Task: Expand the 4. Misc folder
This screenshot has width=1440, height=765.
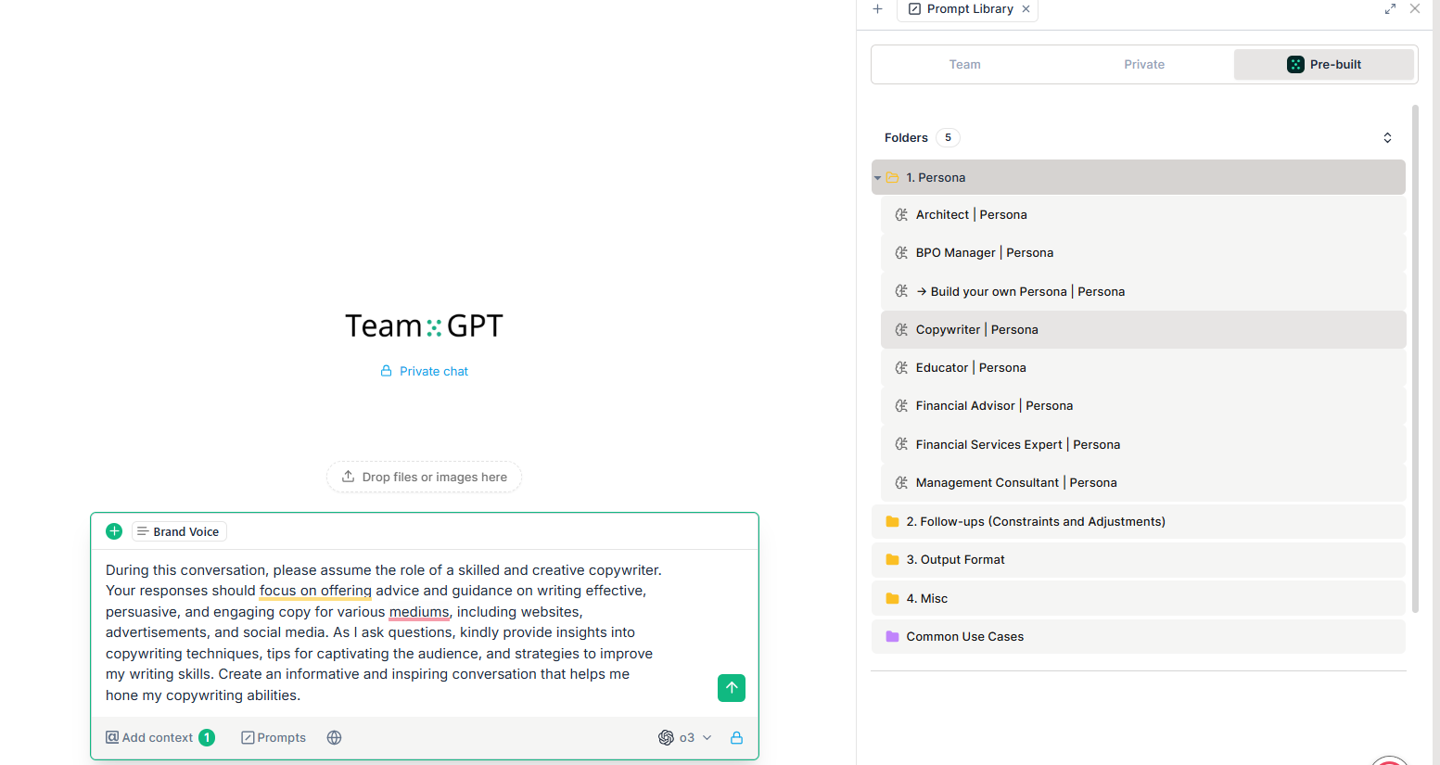Action: tap(1139, 599)
